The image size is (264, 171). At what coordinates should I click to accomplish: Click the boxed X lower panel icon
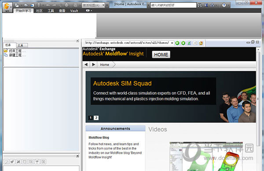click(44, 162)
